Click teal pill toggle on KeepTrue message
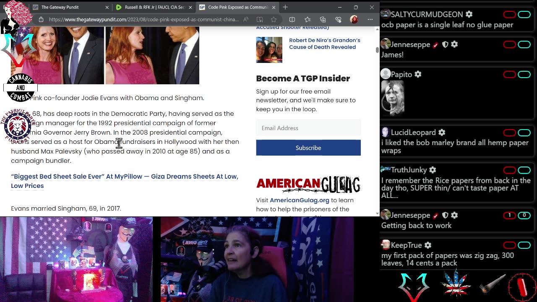The height and width of the screenshot is (302, 537). point(524,245)
